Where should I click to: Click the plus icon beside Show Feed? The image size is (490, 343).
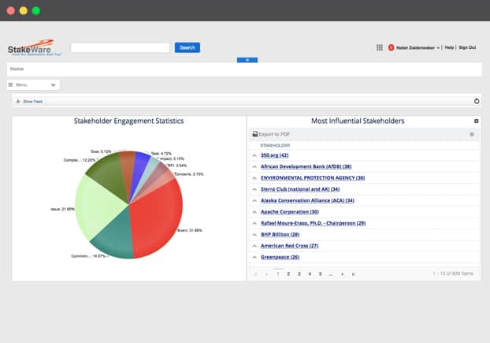[18, 101]
